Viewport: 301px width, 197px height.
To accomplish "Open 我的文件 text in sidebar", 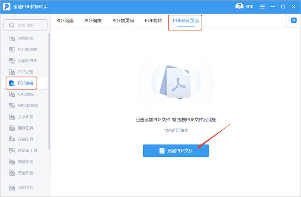I will point(26,188).
